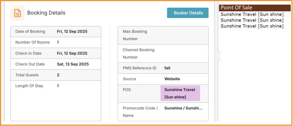The height and width of the screenshot is (126, 293).
Task: Select the Total Guests row label
Action: click(x=27, y=75)
